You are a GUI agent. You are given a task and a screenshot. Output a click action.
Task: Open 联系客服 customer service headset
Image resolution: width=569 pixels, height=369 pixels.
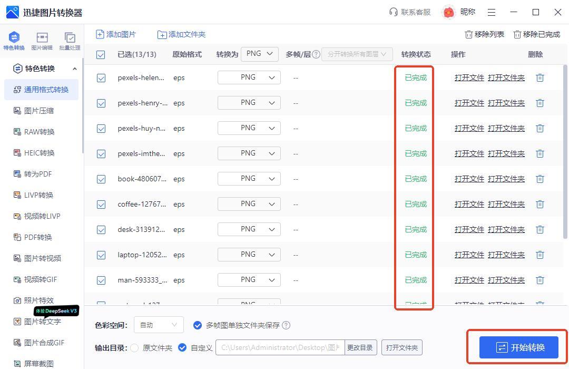point(393,12)
